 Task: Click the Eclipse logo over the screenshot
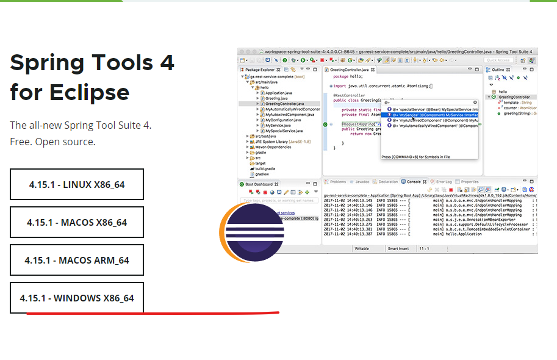[252, 232]
